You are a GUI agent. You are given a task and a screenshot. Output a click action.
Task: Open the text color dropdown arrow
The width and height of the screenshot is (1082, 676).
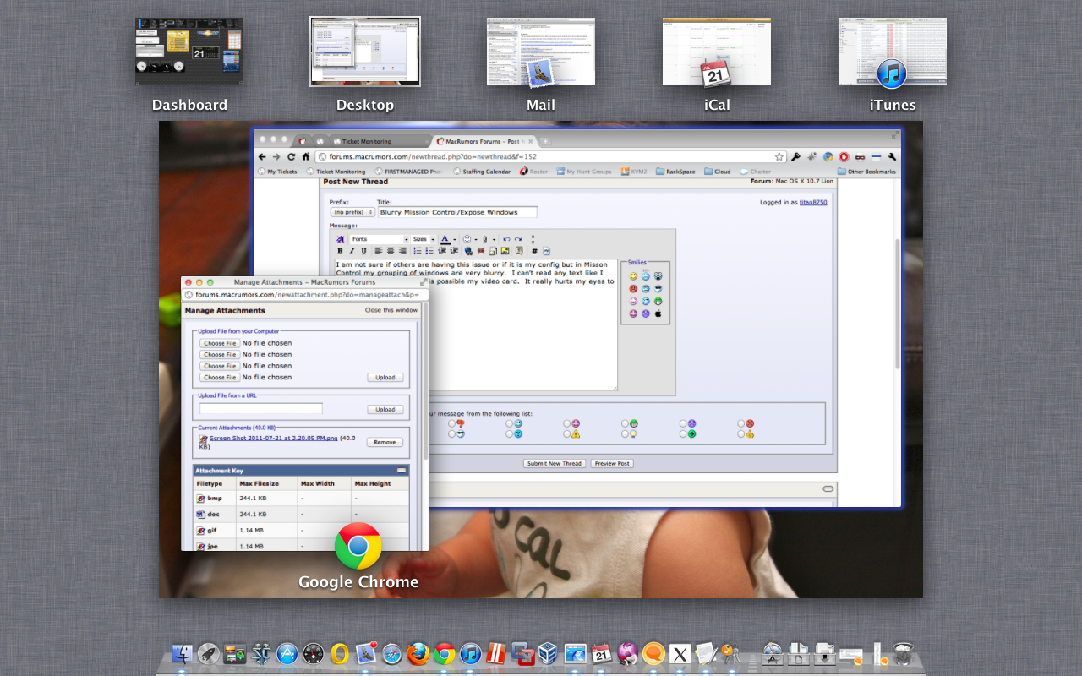pos(455,240)
